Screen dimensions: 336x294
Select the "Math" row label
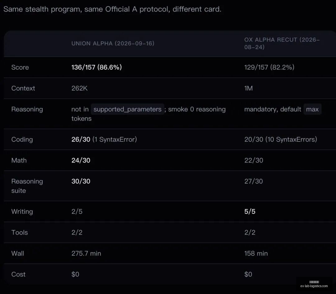click(x=19, y=160)
